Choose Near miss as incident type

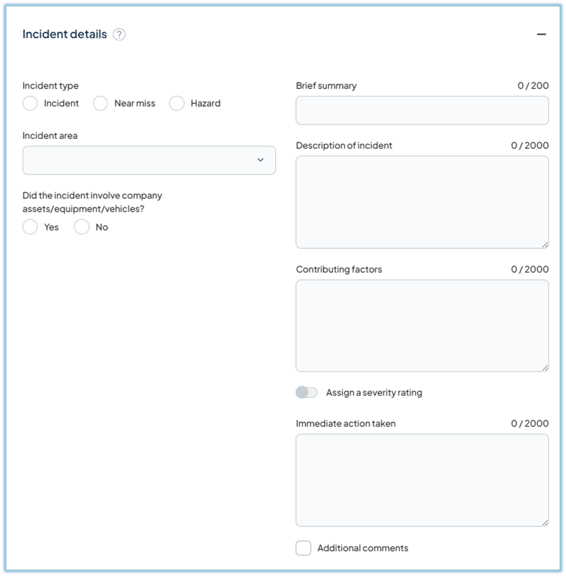[x=99, y=103]
